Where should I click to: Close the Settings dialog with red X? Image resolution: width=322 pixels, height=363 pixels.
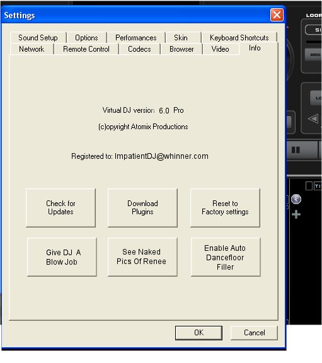pyautogui.click(x=277, y=15)
